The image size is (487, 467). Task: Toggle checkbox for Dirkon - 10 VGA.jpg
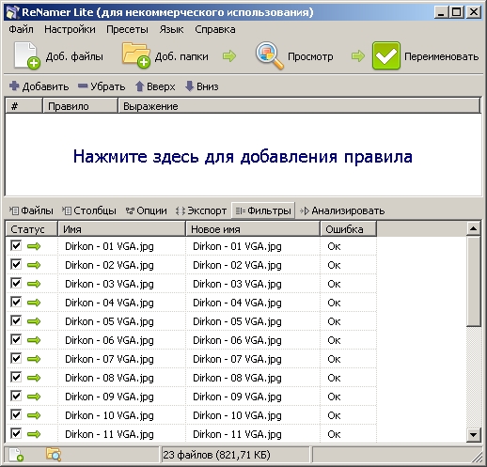[16, 414]
